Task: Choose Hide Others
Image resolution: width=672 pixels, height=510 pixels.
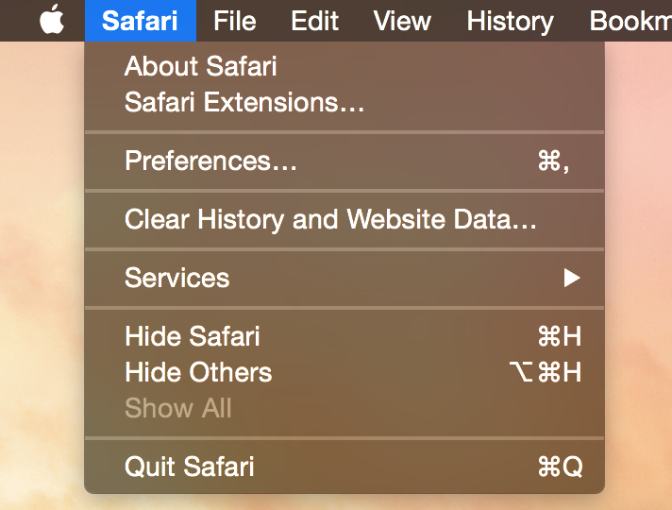Action: [x=344, y=372]
